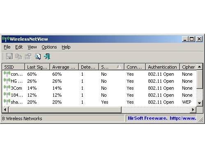Sort by the Authentication column header
This screenshot has height=158, width=205.
click(x=163, y=67)
